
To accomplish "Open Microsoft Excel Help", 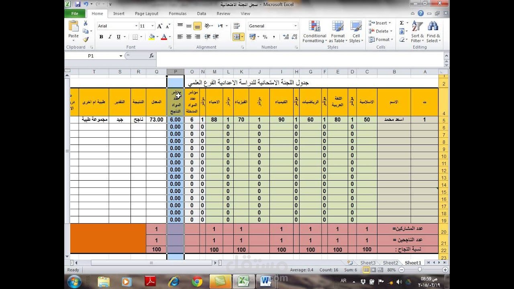I will tap(420, 13).
